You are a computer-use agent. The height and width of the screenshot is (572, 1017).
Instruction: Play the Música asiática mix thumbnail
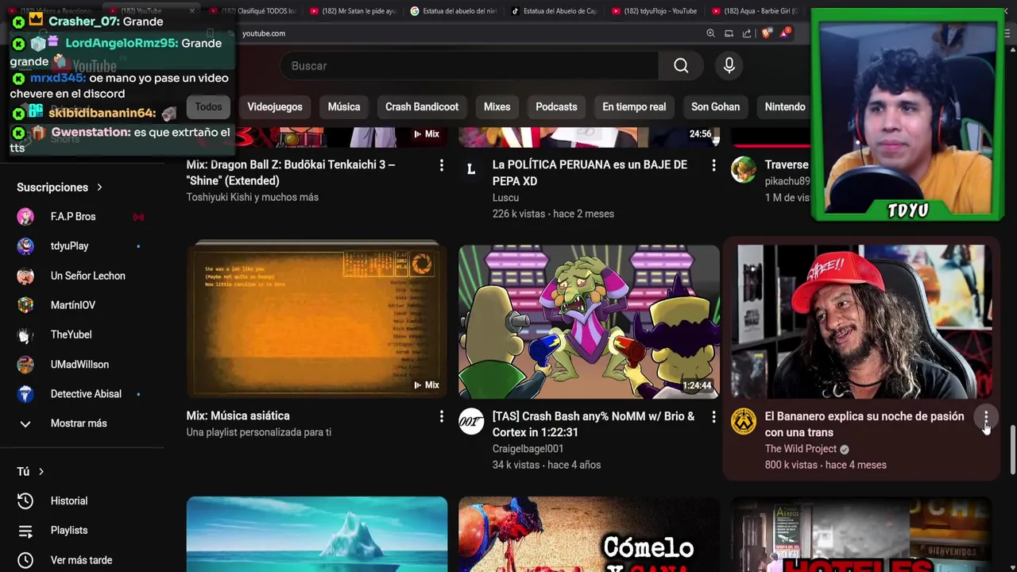tap(317, 321)
